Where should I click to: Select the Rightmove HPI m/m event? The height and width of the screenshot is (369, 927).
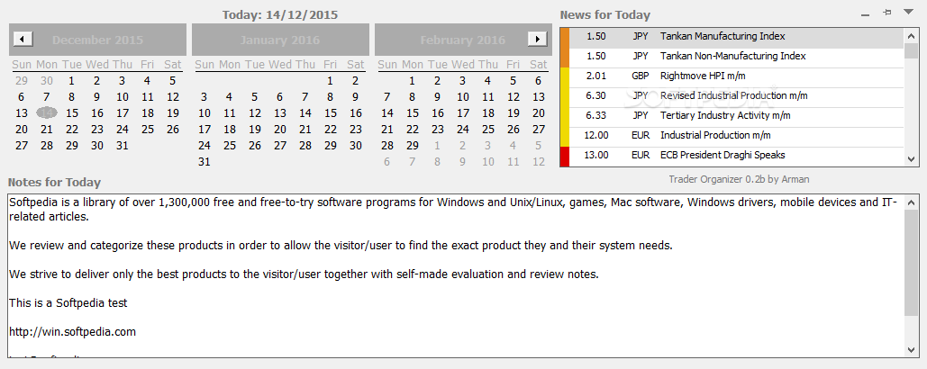pos(737,76)
